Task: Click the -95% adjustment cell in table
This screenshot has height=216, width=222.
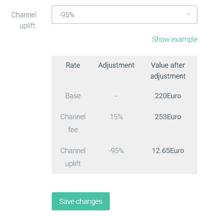Action: coord(116,151)
